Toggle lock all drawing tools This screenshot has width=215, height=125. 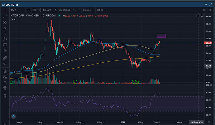[x=5, y=83]
